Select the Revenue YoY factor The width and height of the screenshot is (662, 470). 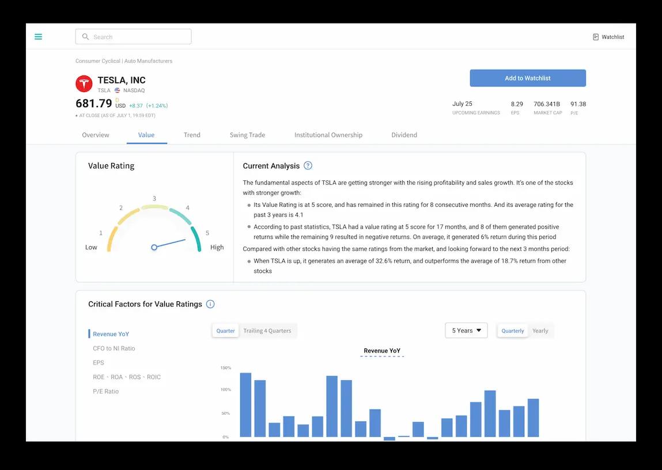tap(111, 333)
